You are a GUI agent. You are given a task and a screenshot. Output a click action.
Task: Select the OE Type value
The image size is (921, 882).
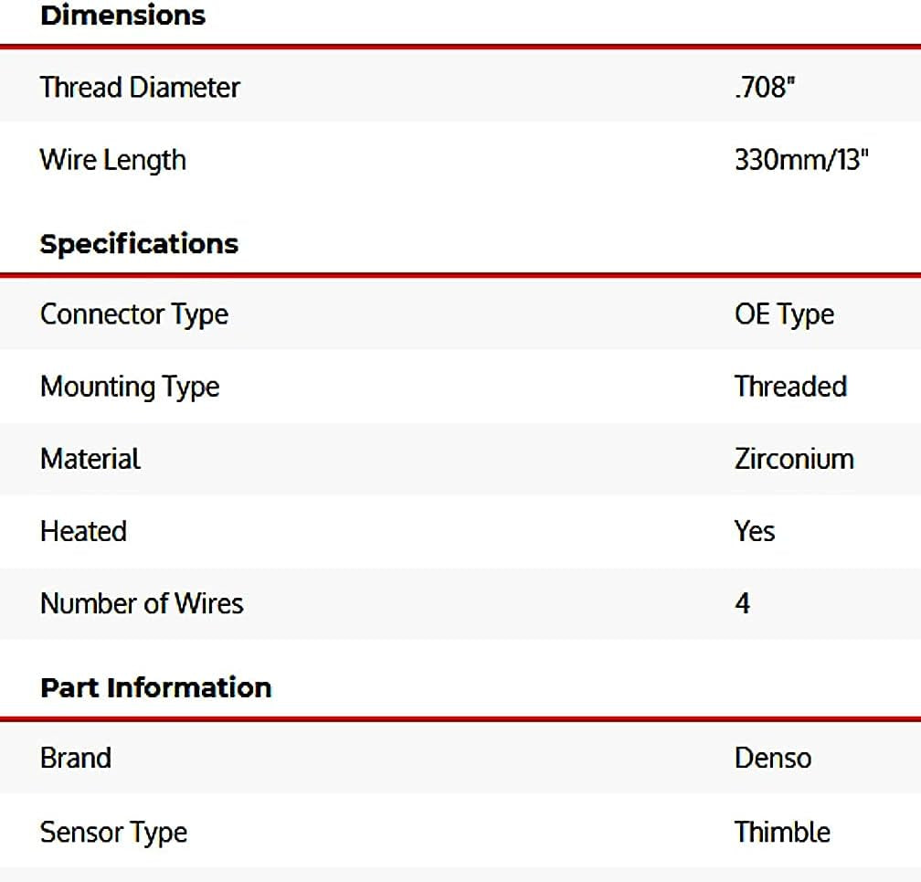coord(784,314)
